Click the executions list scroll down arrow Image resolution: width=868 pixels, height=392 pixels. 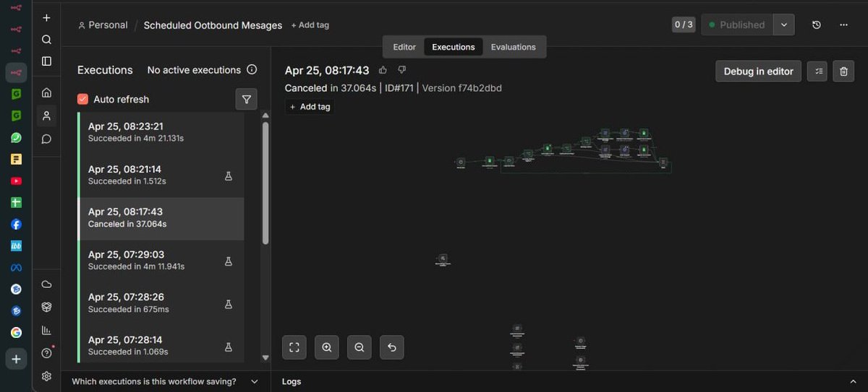265,357
